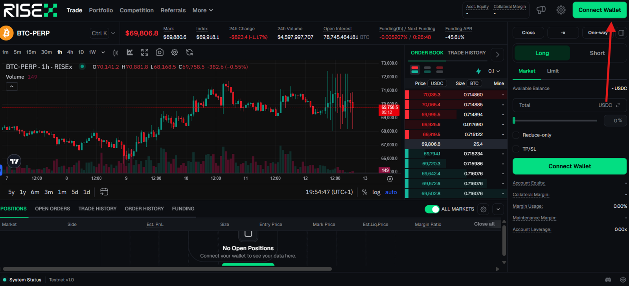Open the announcements megaphone icon
Viewport: 629px width, 286px height.
click(x=541, y=10)
